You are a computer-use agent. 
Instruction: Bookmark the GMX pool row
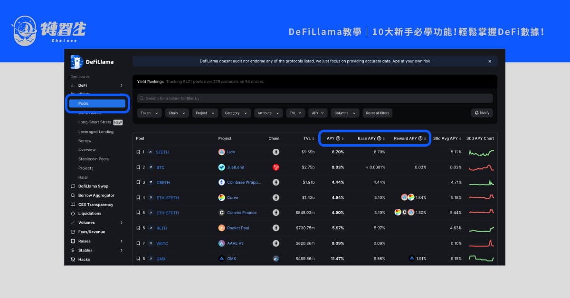point(138,259)
